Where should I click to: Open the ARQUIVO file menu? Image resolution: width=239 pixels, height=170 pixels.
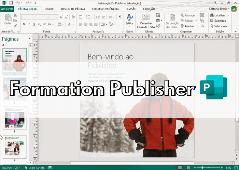tap(7, 9)
